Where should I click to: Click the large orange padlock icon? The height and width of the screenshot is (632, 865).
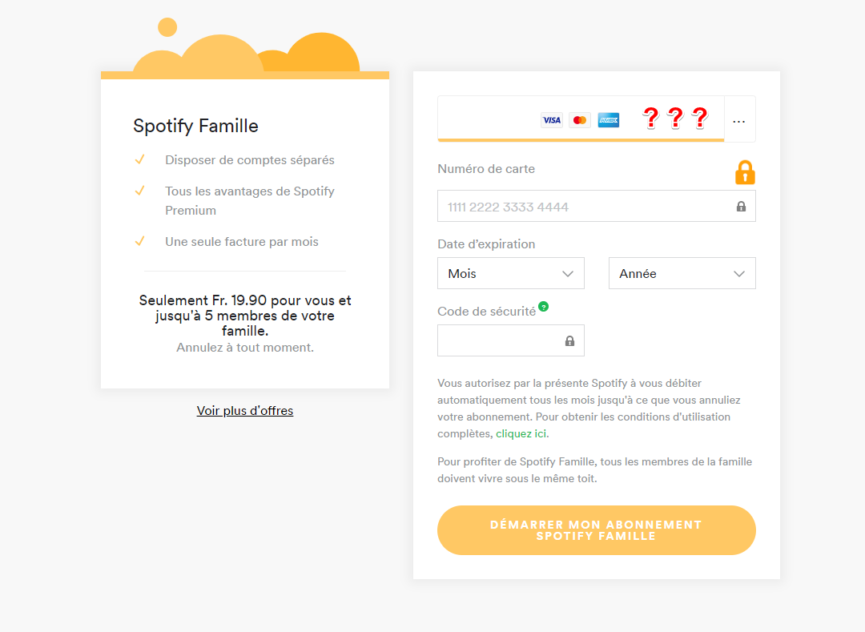(745, 172)
